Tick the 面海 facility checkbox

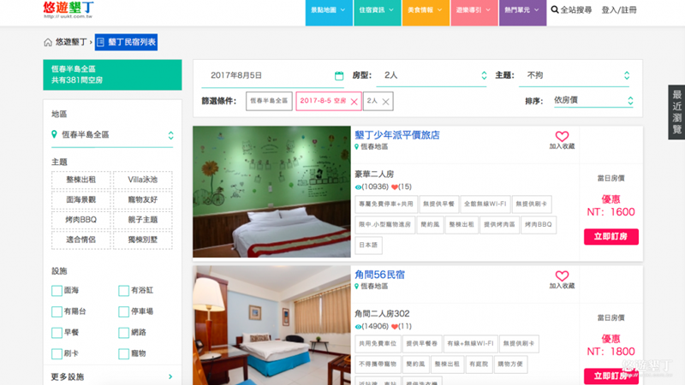[57, 291]
